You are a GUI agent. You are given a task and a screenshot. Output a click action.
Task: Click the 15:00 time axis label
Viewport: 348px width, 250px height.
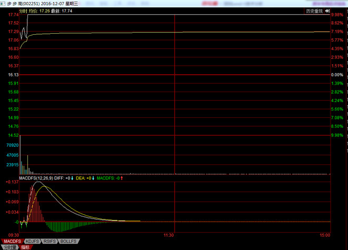[325, 235]
